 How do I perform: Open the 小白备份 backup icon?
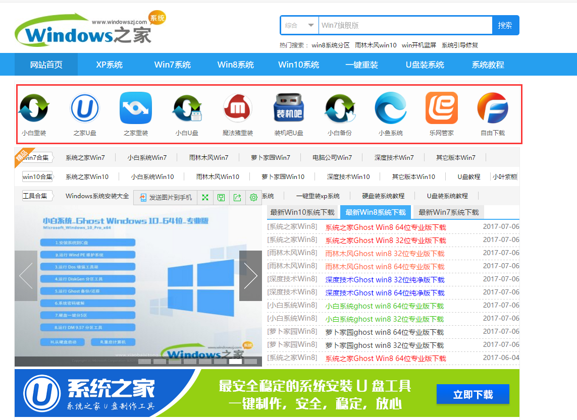339,107
